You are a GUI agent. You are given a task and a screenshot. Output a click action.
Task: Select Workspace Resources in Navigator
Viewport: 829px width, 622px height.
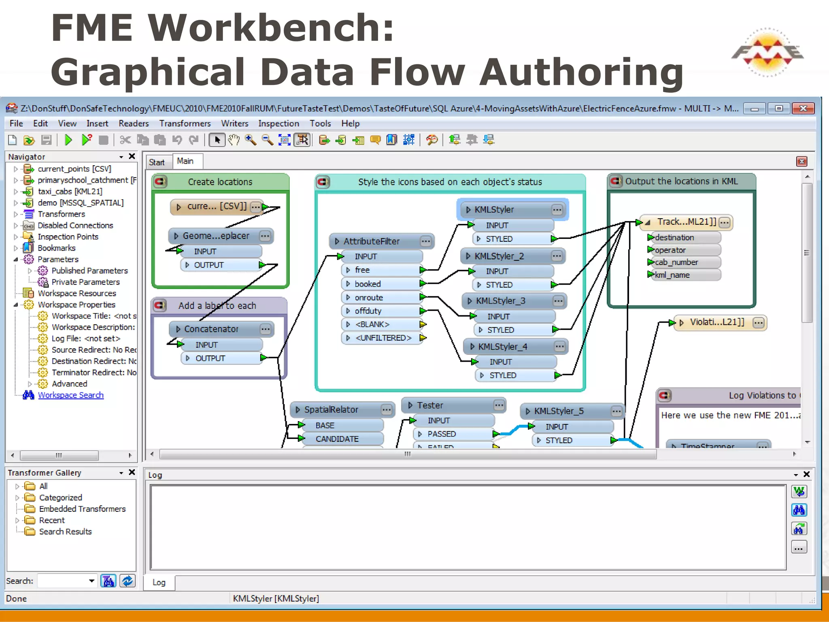click(x=77, y=293)
